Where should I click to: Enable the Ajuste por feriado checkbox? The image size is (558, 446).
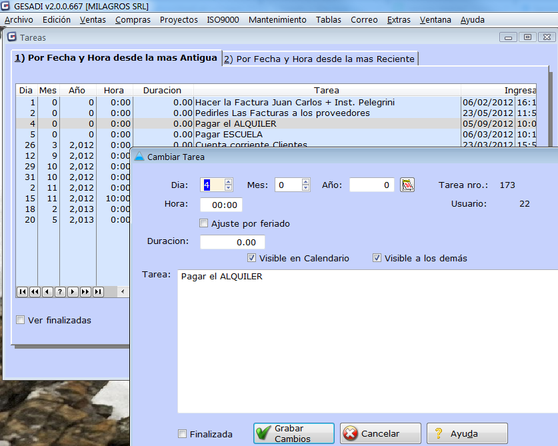coord(205,223)
